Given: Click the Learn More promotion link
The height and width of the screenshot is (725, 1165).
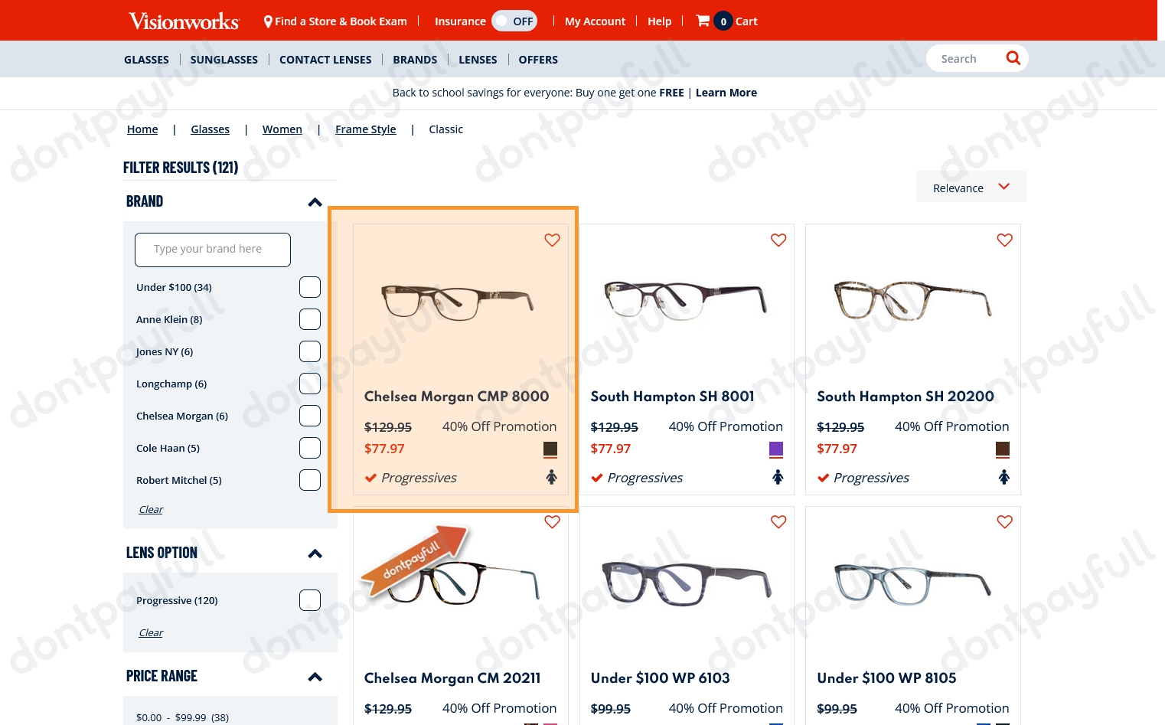Looking at the screenshot, I should tap(726, 92).
